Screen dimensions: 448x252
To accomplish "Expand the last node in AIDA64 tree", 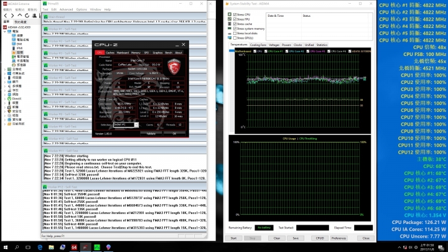I will [4, 124].
